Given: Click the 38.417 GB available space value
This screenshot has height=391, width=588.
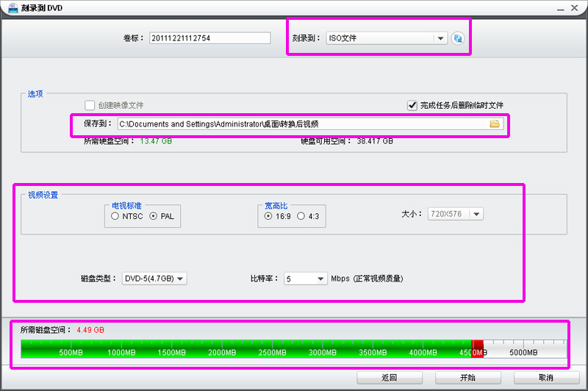Looking at the screenshot, I should click(375, 141).
